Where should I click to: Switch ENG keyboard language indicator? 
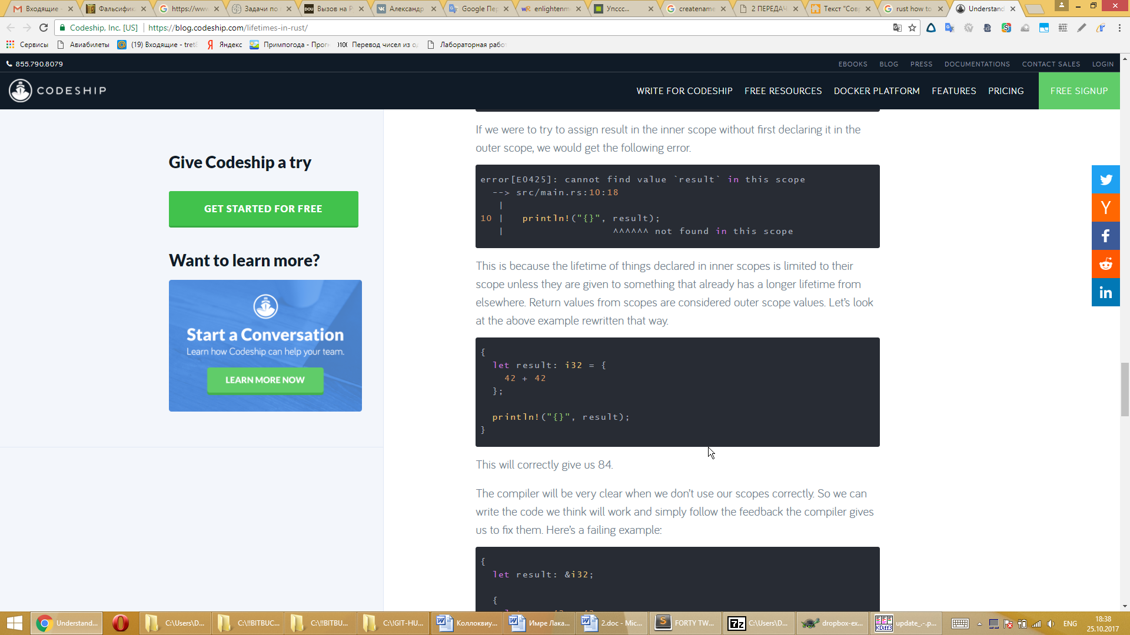[x=1070, y=623]
